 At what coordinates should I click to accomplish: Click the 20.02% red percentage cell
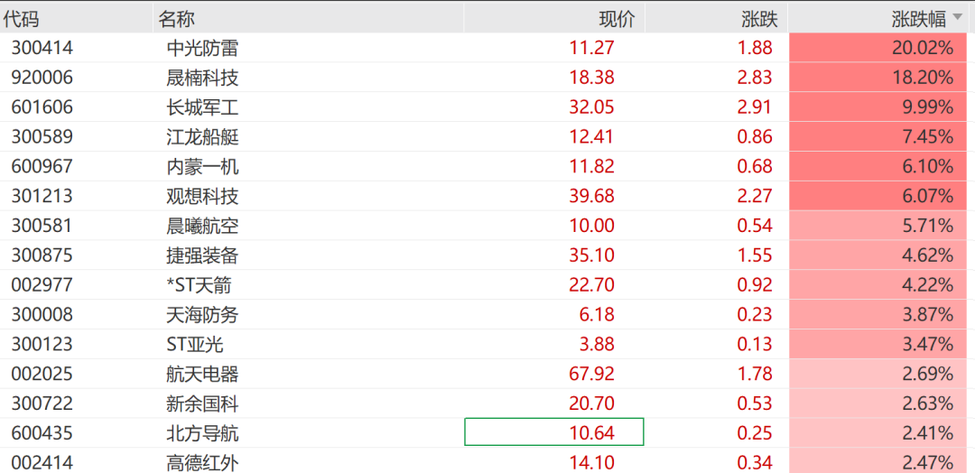tap(878, 48)
